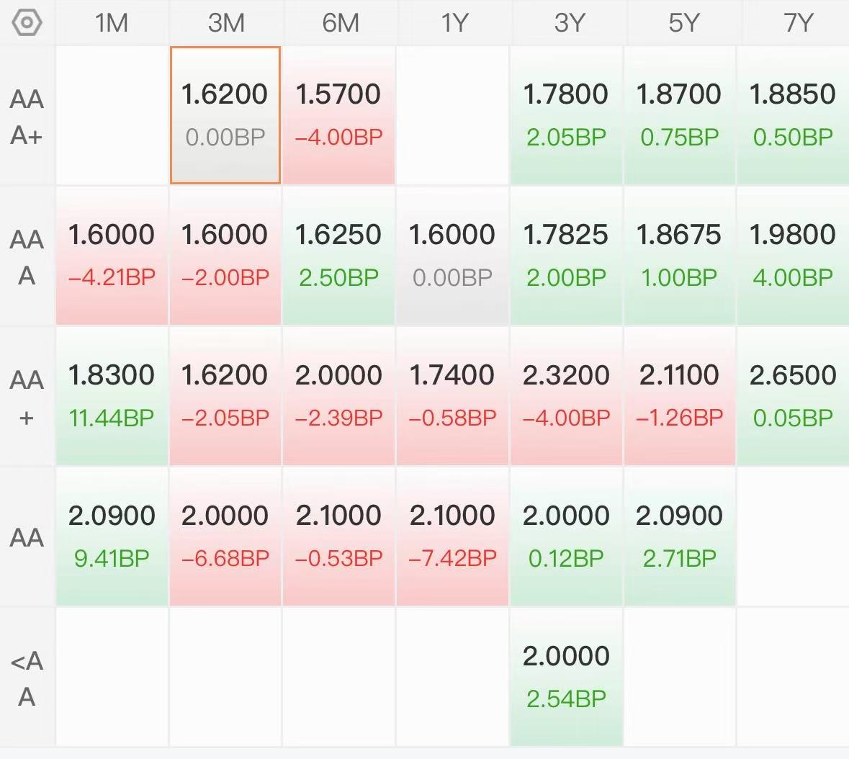The image size is (849, 759).
Task: Open <AA 3Y cell showing 2.54BP
Action: point(567,677)
